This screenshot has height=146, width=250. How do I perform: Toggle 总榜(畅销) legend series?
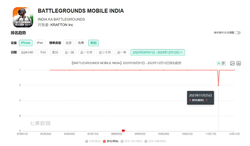pyautogui.click(x=93, y=141)
